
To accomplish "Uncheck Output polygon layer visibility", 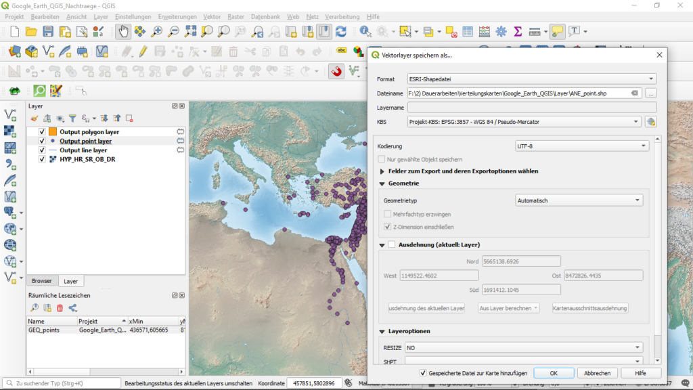I will point(42,132).
